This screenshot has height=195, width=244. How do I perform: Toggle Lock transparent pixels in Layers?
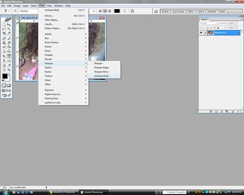pyautogui.click(x=207, y=28)
